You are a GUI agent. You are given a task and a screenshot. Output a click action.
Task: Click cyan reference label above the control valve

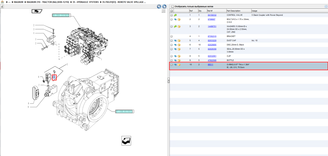point(61,15)
